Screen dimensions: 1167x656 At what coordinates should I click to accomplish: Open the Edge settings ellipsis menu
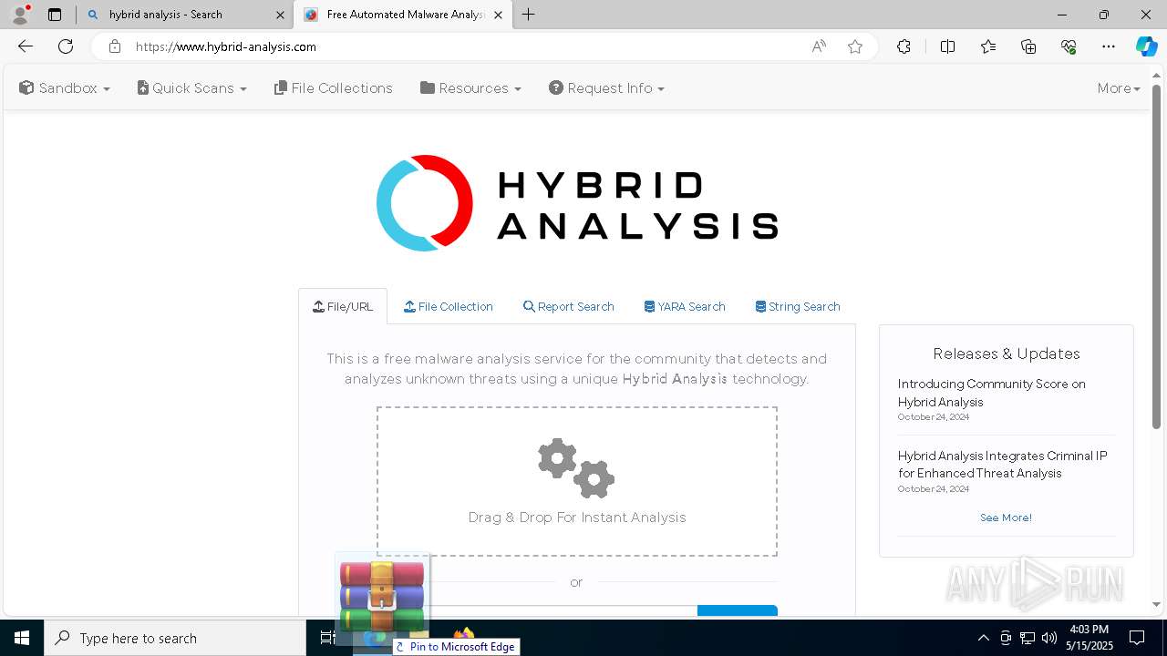[1109, 46]
